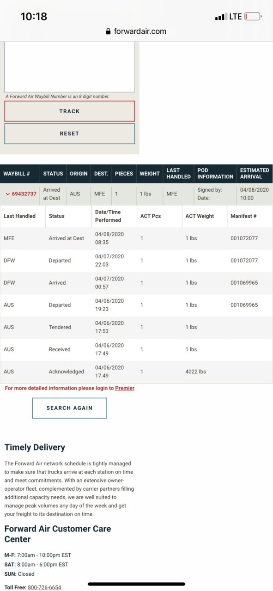The height and width of the screenshot is (591, 273).
Task: Click the RESET button
Action: point(70,134)
